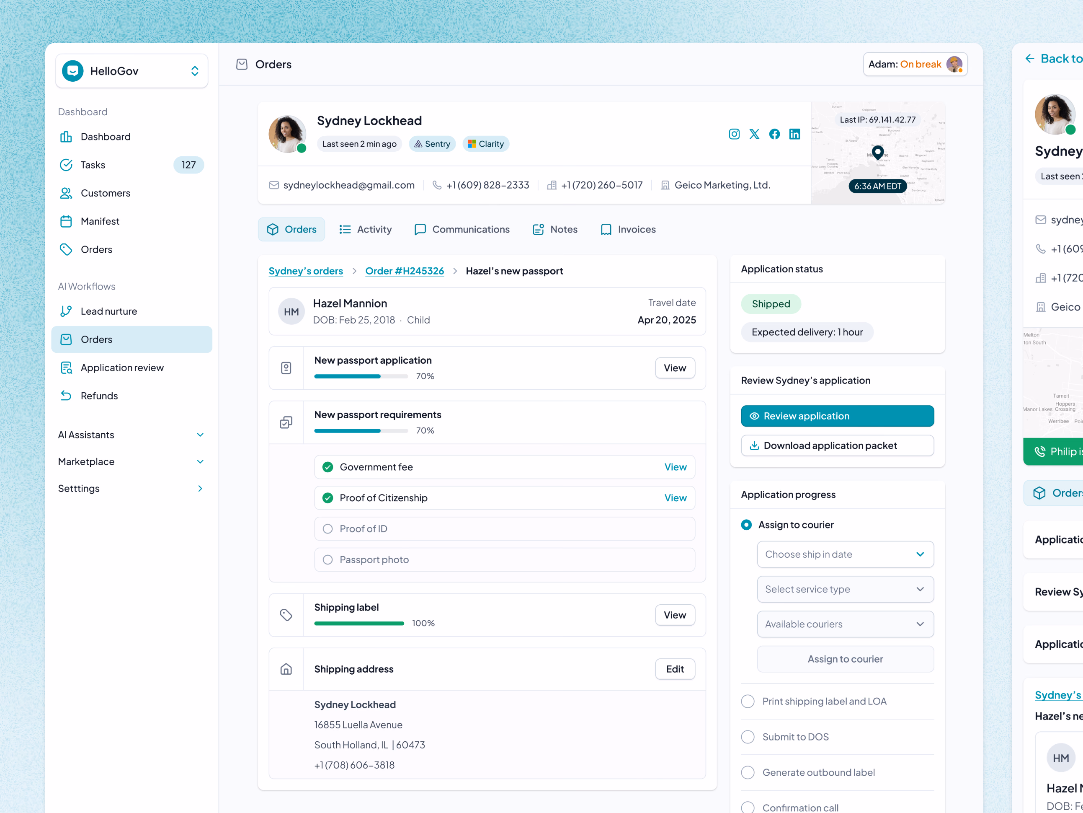Screen dimensions: 1083x813
Task: Open the Choose ship in date dropdown
Action: (x=845, y=554)
